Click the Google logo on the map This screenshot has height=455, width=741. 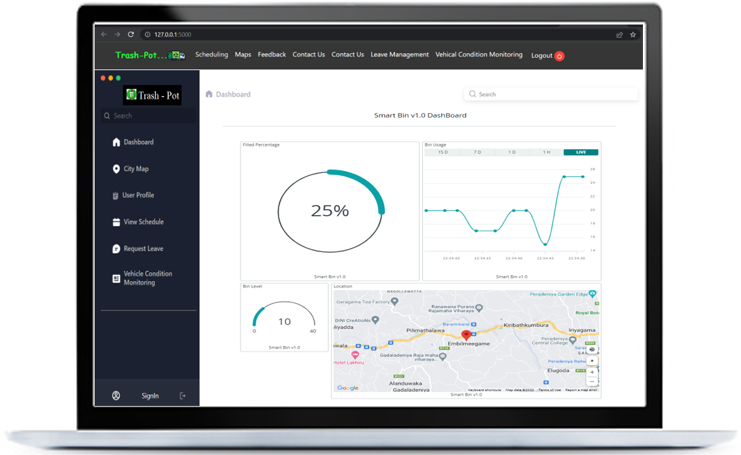(x=348, y=388)
